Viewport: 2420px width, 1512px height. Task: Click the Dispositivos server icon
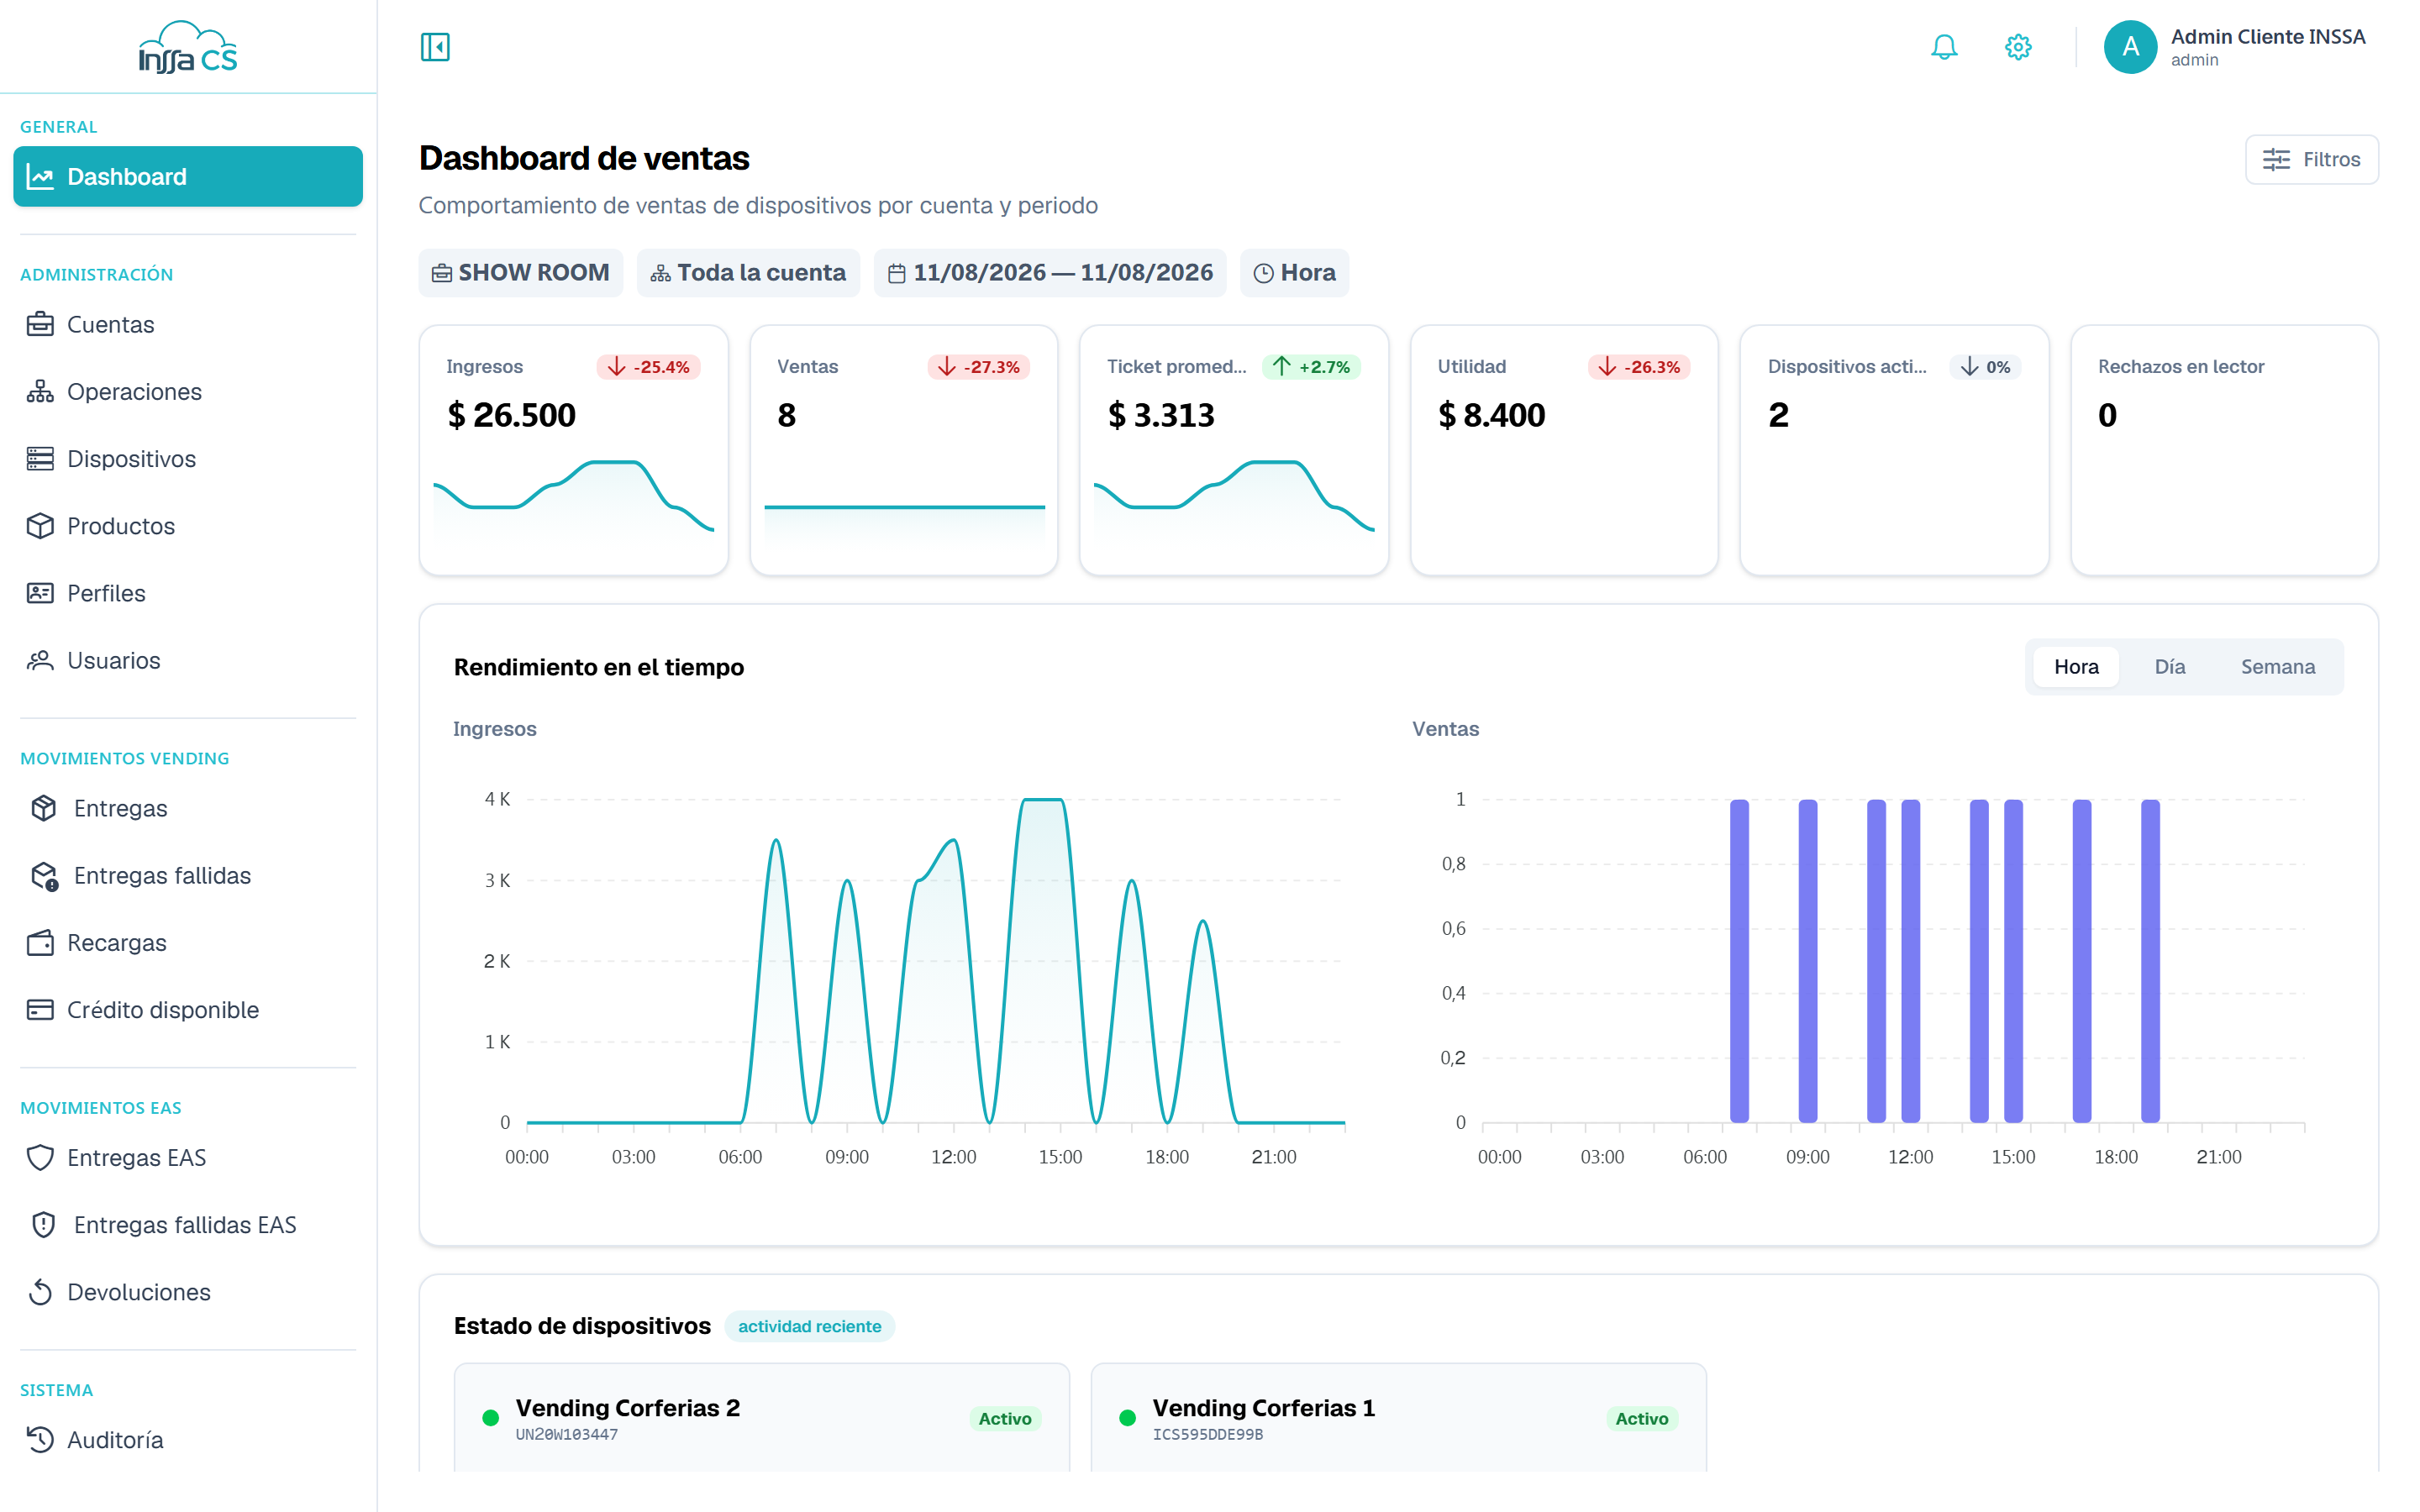[x=40, y=459]
